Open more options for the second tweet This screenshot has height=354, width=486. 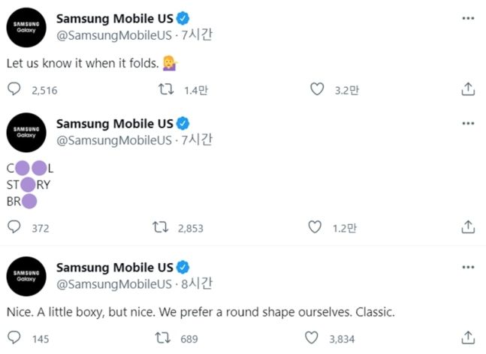point(467,124)
